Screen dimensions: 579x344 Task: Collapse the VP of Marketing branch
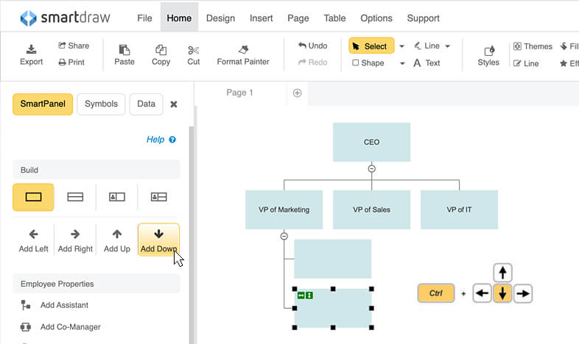coord(284,236)
